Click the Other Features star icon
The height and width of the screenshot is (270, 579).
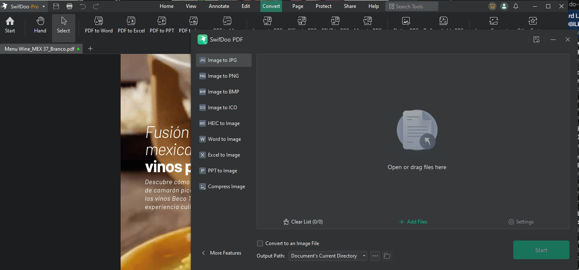[533, 21]
